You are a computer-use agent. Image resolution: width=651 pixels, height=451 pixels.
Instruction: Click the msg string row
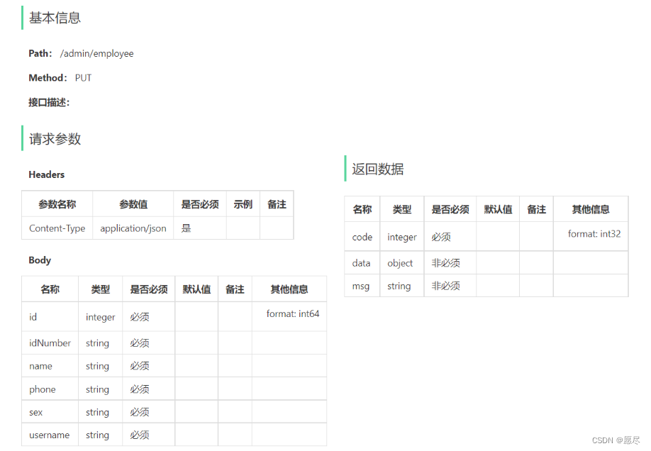pos(362,286)
